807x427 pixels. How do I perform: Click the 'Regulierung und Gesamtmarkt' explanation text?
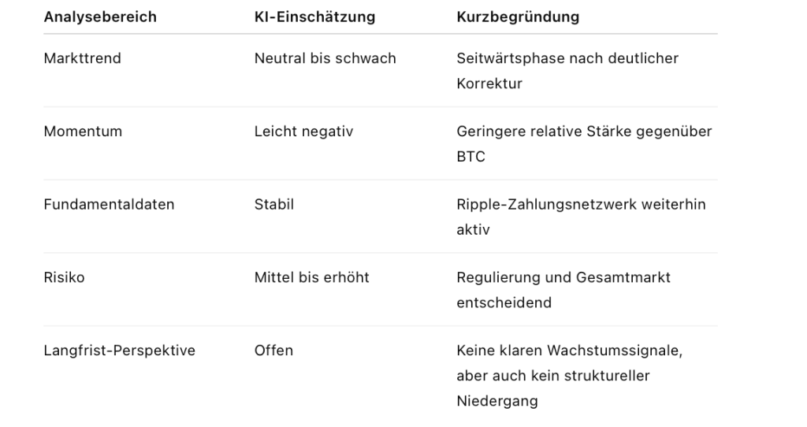click(563, 277)
